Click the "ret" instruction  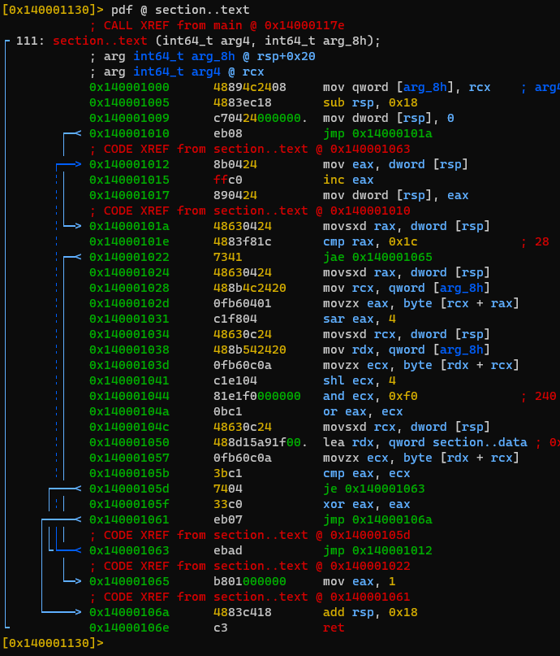(x=334, y=628)
